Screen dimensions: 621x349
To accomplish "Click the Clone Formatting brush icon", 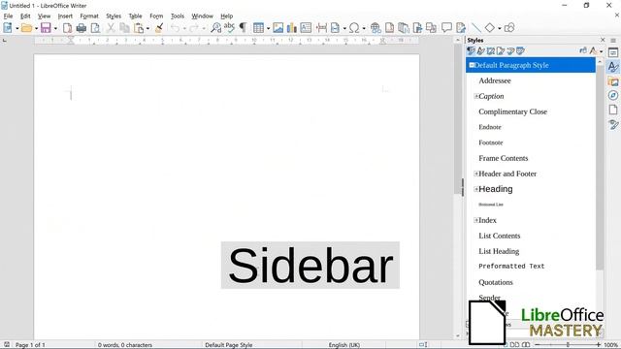I will click(159, 28).
